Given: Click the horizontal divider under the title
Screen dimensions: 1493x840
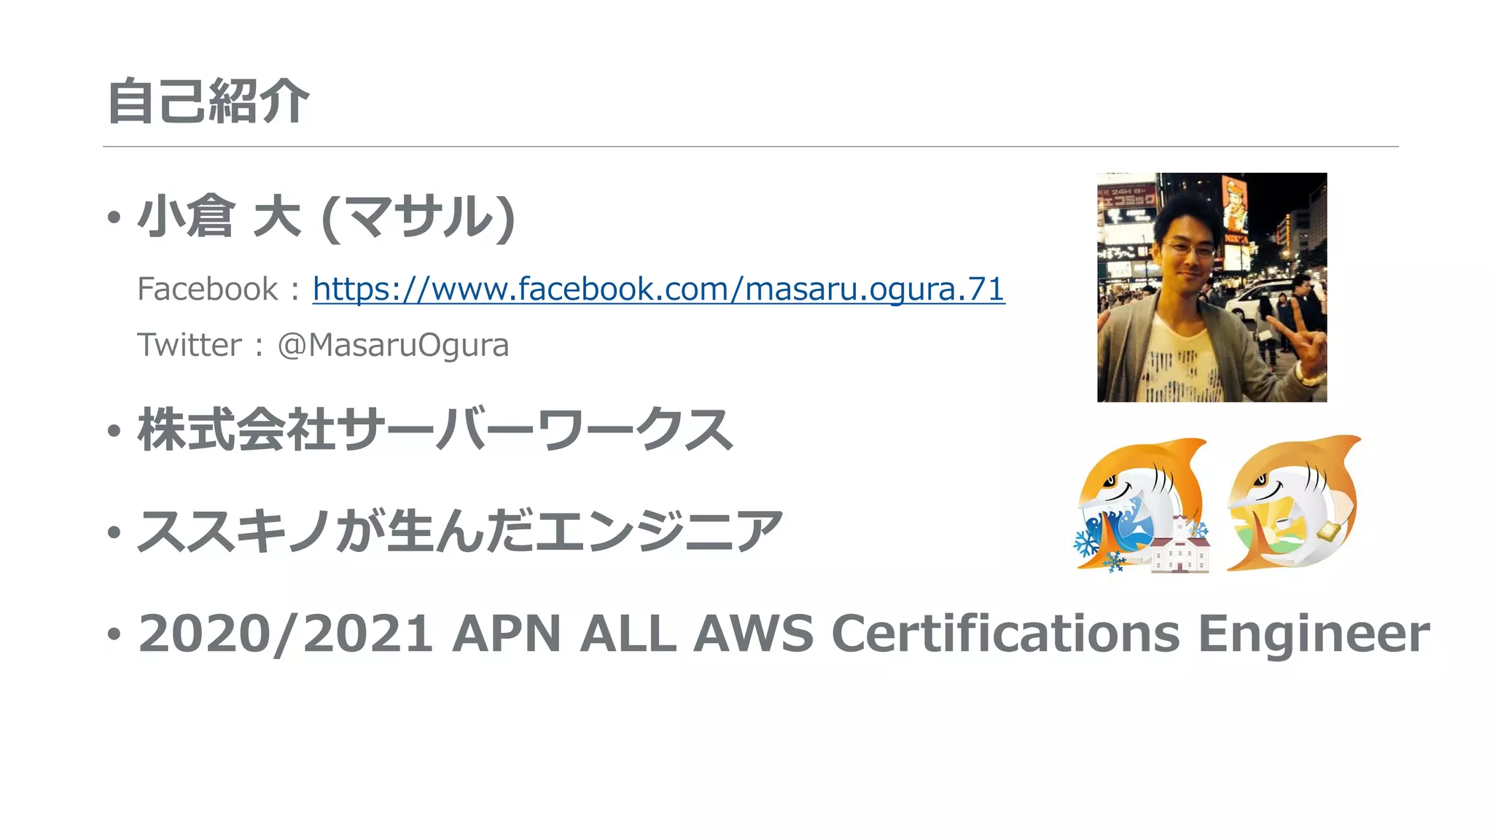Looking at the screenshot, I should 751,147.
